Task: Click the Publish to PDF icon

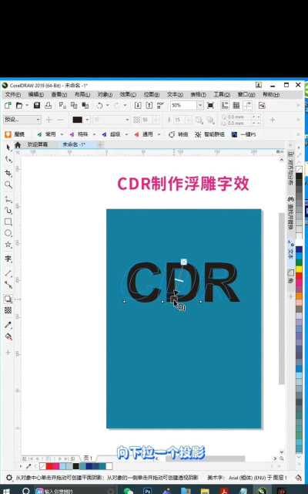Action: point(161,105)
